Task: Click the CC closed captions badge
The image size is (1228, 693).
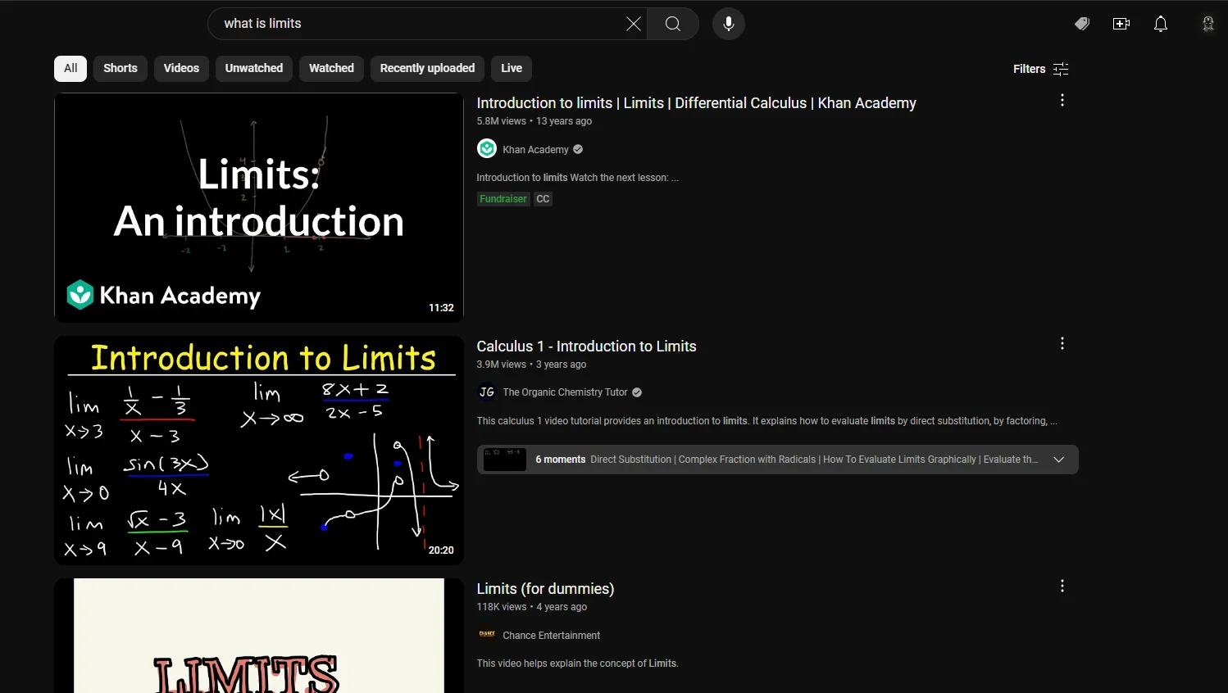Action: (543, 199)
